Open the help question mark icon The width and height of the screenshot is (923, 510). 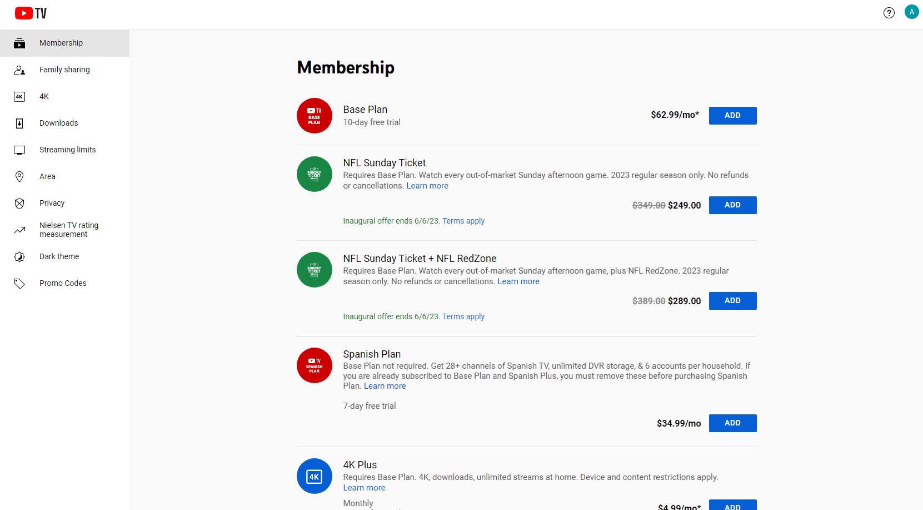(x=889, y=13)
